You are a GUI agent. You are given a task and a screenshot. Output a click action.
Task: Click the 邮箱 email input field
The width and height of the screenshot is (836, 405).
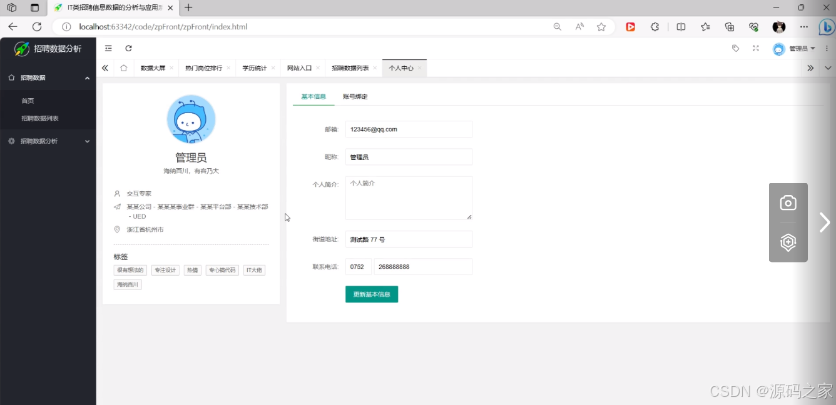coord(409,129)
